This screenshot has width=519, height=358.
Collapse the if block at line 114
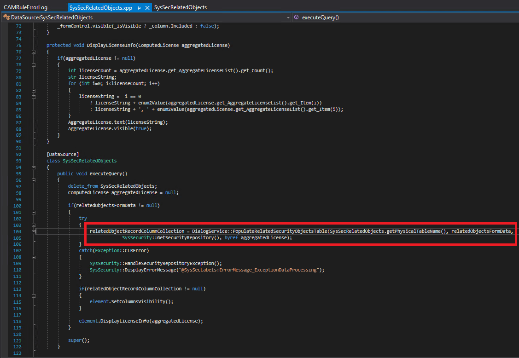pyautogui.click(x=34, y=296)
